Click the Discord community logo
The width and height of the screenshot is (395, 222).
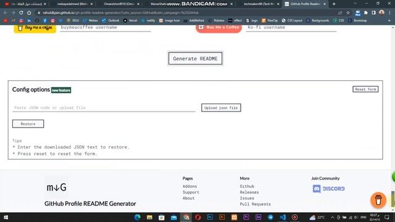point(328,189)
